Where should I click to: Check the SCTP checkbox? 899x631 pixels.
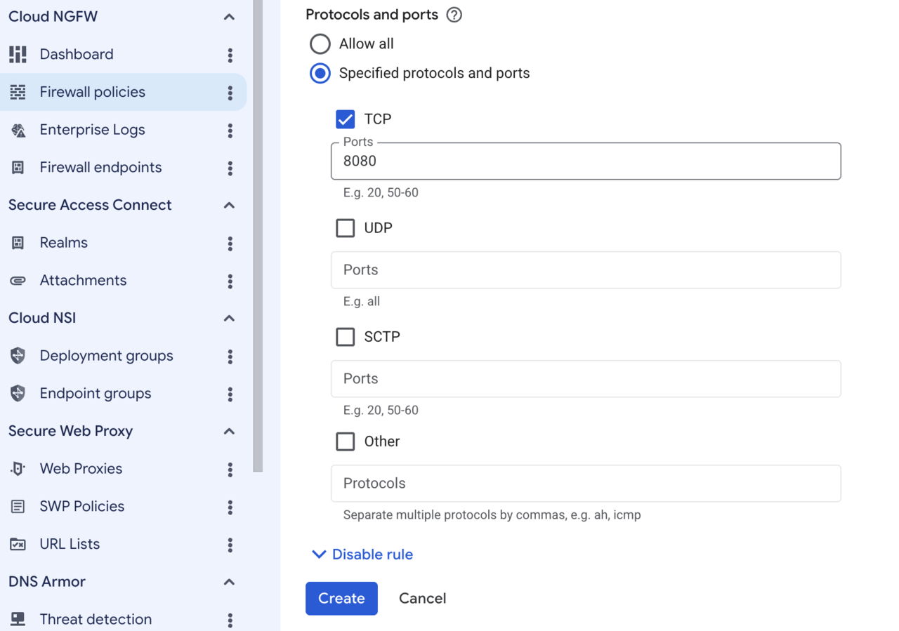345,337
